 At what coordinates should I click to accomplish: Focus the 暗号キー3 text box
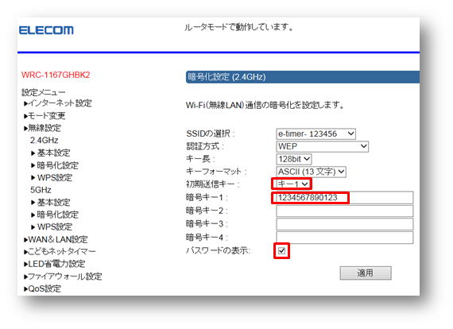pos(344,224)
